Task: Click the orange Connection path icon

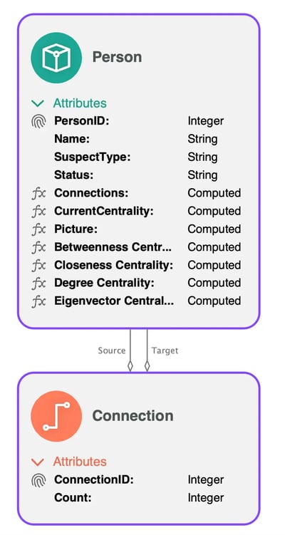Action: (x=56, y=416)
